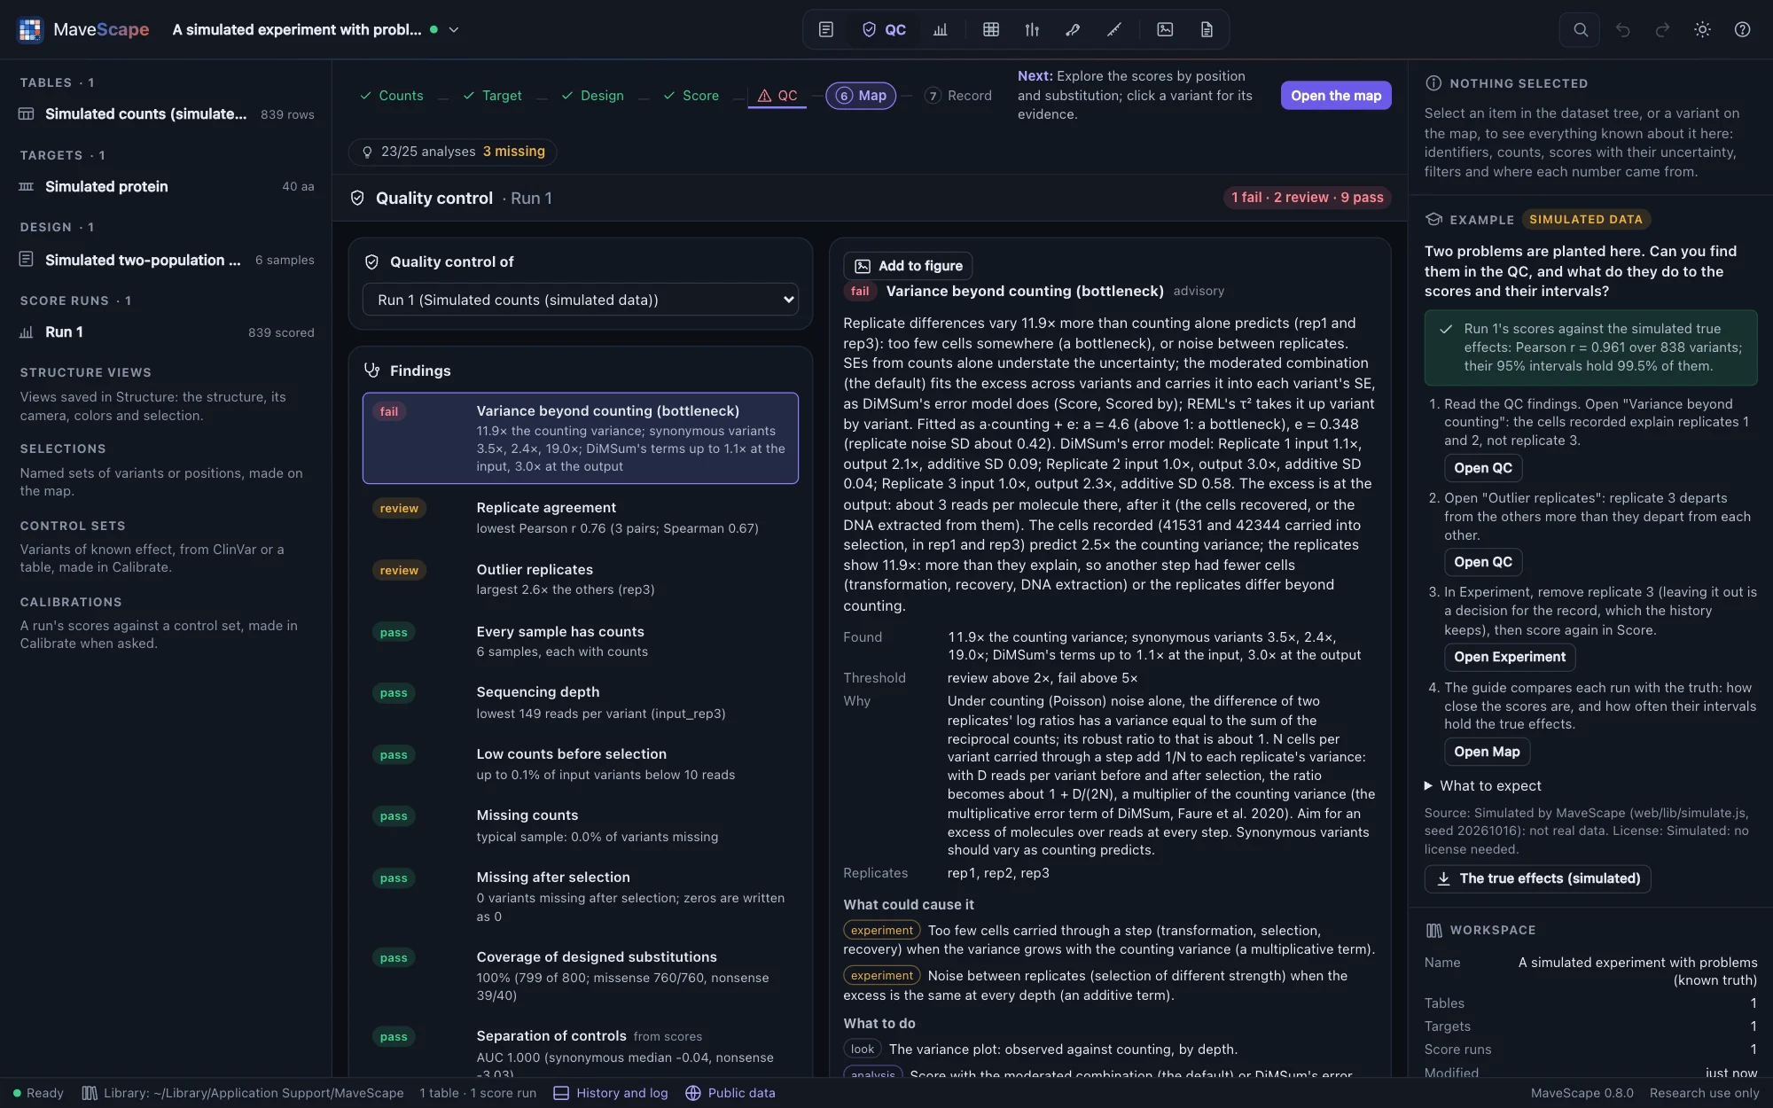The width and height of the screenshot is (1773, 1108).
Task: Open the report document toolbar icon
Action: tap(1207, 29)
